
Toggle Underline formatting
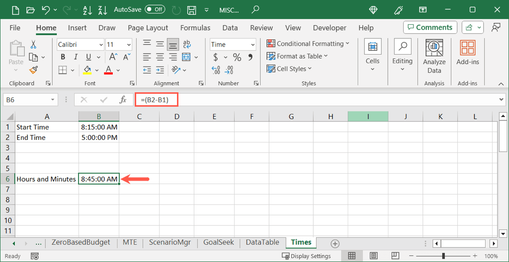tap(88, 58)
